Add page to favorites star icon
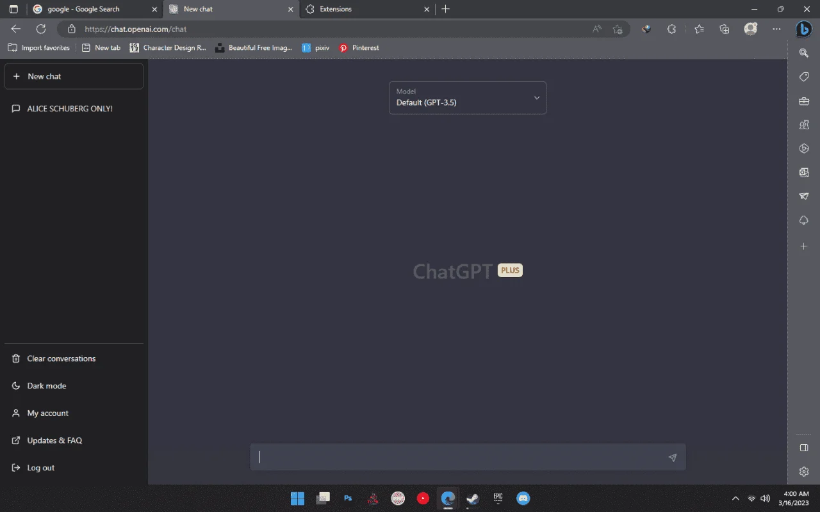 (618, 29)
